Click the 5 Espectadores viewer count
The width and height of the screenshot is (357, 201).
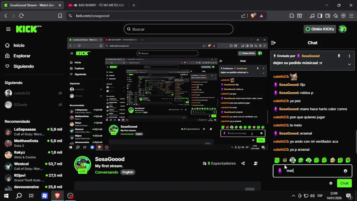click(219, 163)
